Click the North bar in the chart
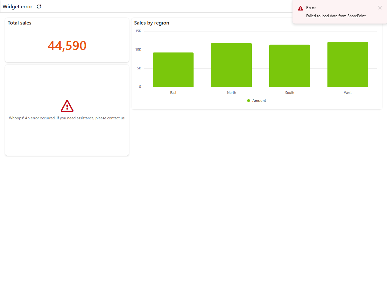This screenshot has width=387, height=282. coord(231,65)
